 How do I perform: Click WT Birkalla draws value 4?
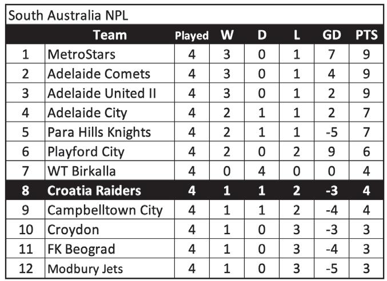tap(262, 171)
